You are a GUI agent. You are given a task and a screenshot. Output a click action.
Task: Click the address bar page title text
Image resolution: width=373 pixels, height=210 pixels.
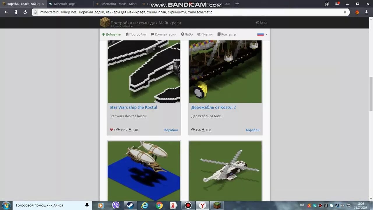click(x=145, y=12)
